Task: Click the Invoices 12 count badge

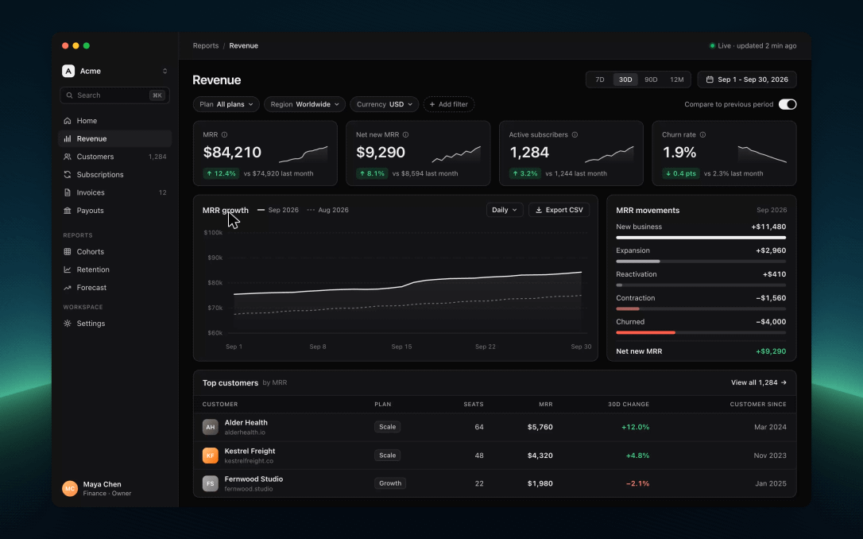Action: coord(162,192)
